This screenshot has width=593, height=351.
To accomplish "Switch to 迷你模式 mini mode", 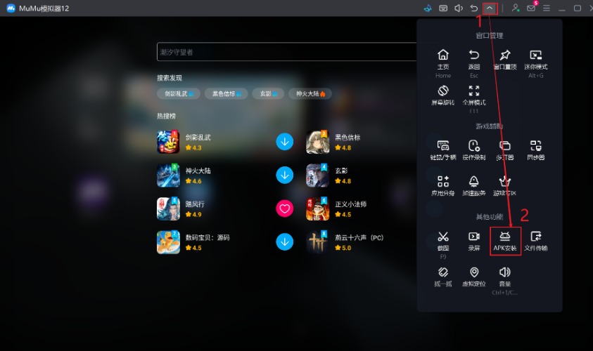I will [x=536, y=55].
